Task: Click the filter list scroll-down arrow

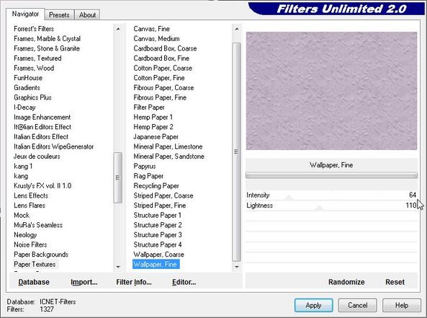Action: click(x=237, y=267)
